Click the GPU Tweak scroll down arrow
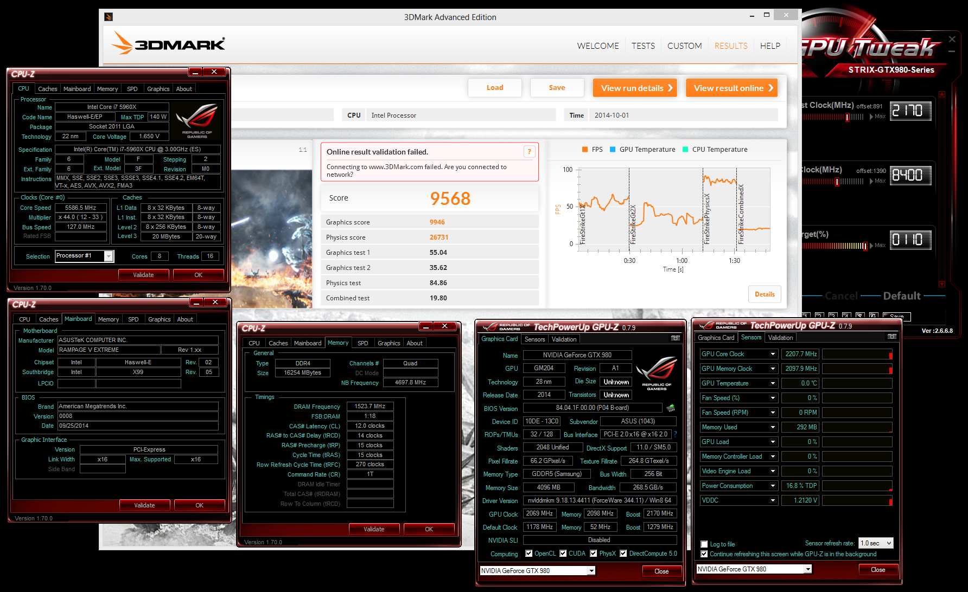The image size is (968, 592). pos(942,284)
